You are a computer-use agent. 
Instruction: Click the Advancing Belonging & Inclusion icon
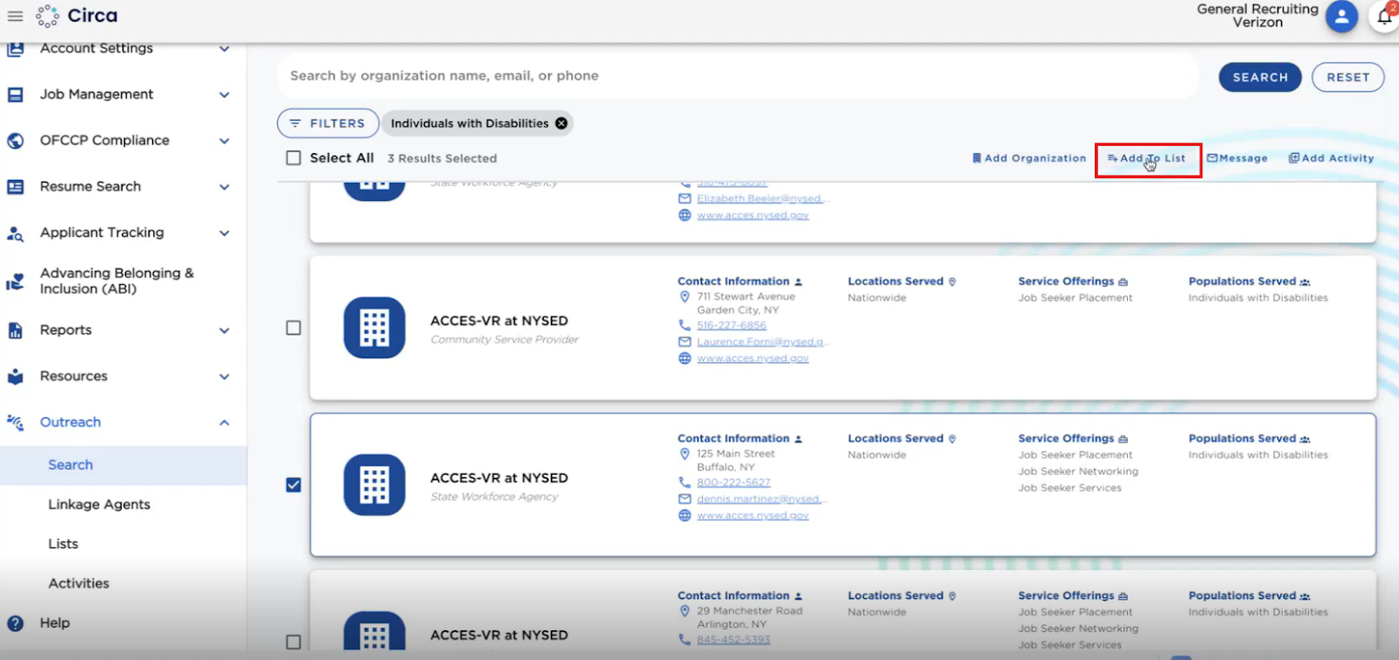pos(15,281)
